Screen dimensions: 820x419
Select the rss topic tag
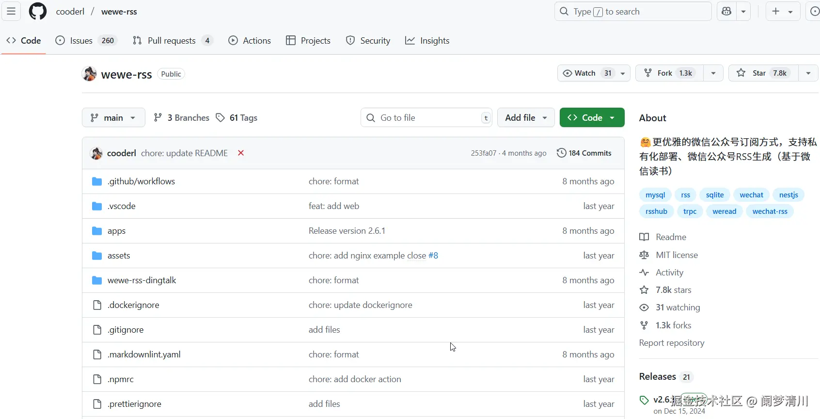pos(685,195)
